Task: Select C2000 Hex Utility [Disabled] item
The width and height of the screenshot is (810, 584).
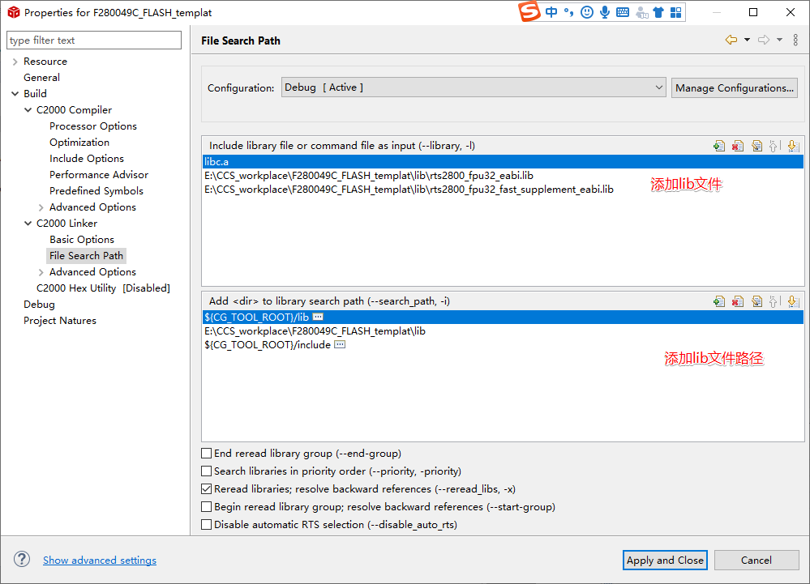Action: tap(103, 288)
